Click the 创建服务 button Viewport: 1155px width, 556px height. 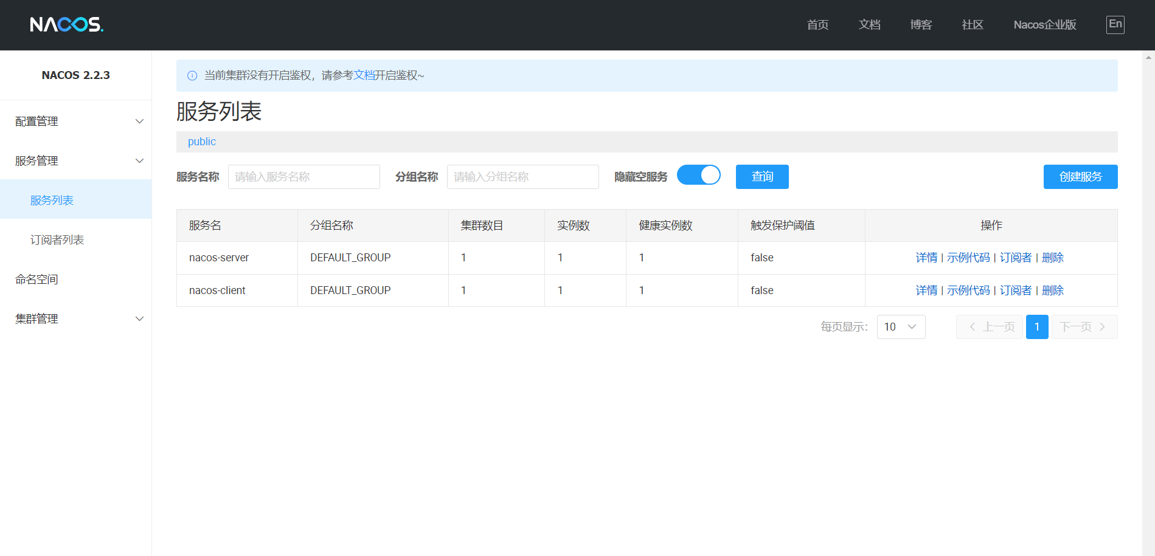[1080, 177]
